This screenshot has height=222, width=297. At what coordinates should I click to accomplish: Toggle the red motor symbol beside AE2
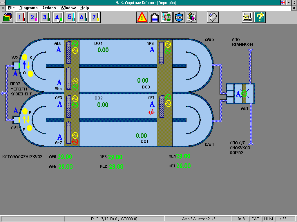click(x=75, y=142)
